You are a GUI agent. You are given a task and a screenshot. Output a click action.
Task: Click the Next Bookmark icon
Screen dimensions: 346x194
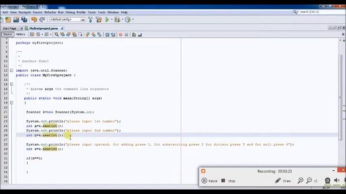click(94, 34)
